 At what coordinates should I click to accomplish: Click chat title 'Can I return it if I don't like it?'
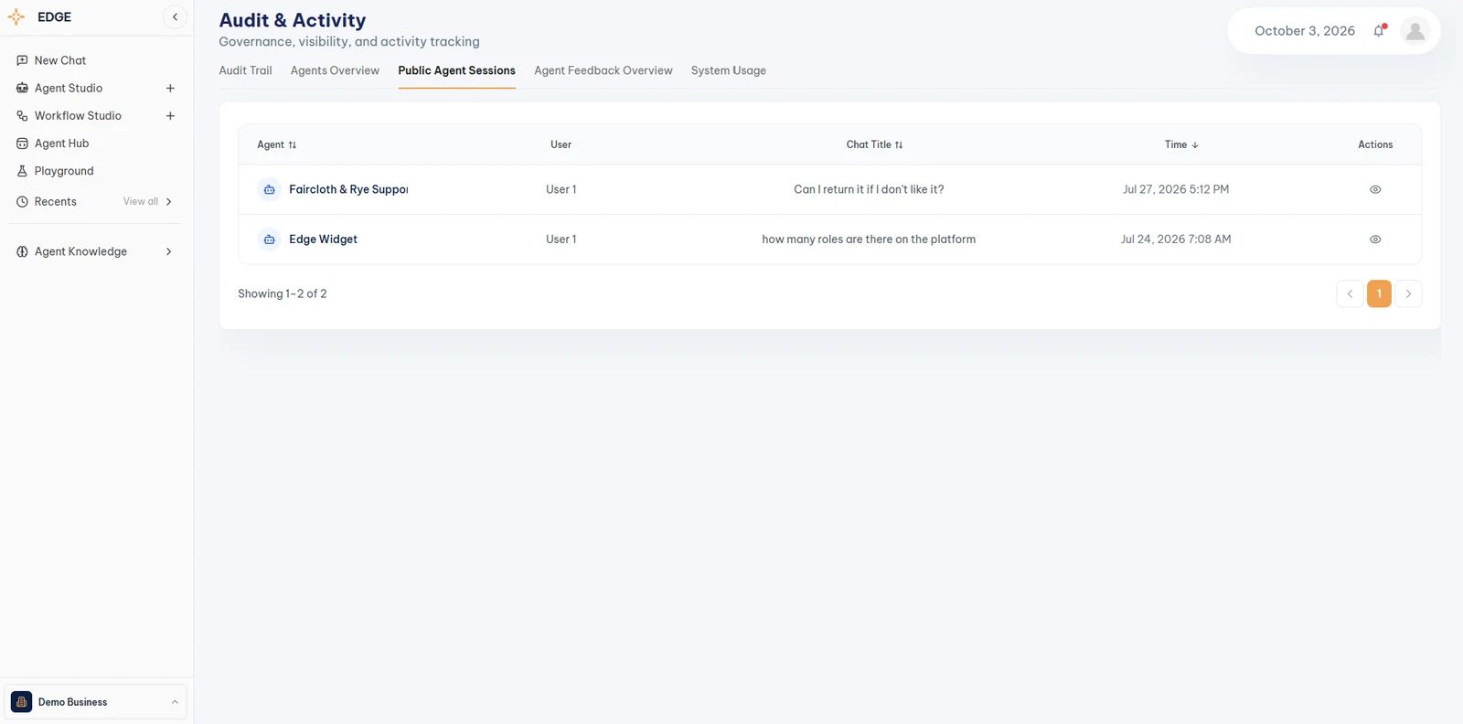[869, 189]
